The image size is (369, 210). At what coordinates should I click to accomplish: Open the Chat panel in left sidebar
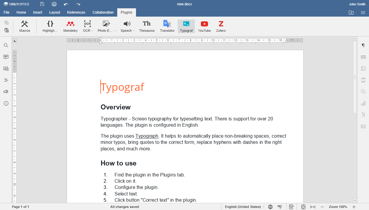click(x=6, y=69)
